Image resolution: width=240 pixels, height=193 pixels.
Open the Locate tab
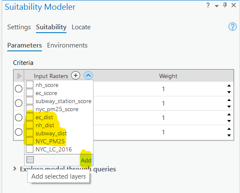pos(81,27)
